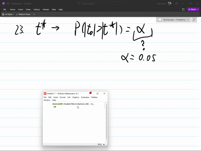Open File menu in Mathematica window
Viewport: 201px width, 151px height.
pos(45,97)
